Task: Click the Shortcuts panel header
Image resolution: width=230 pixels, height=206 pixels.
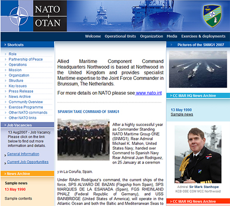Action: click(x=28, y=45)
